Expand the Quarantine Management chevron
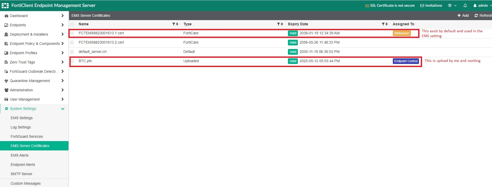The image size is (492, 187). [62, 81]
